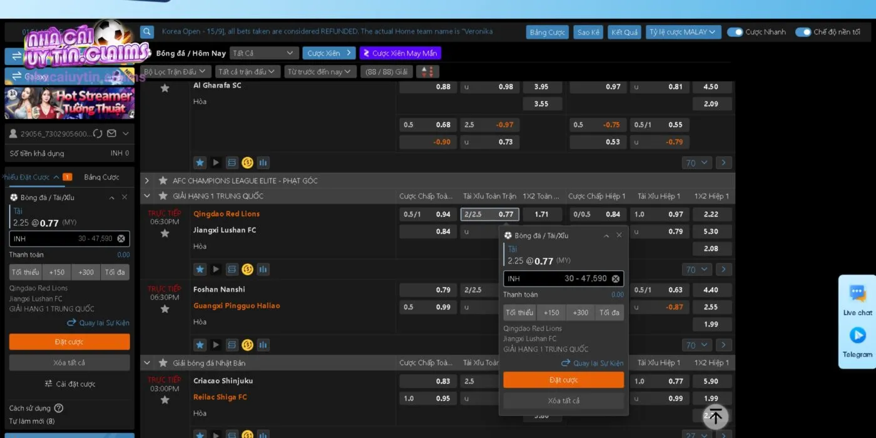Toggle the colored league filter dots icon
Image resolution: width=876 pixels, height=438 pixels.
click(427, 71)
